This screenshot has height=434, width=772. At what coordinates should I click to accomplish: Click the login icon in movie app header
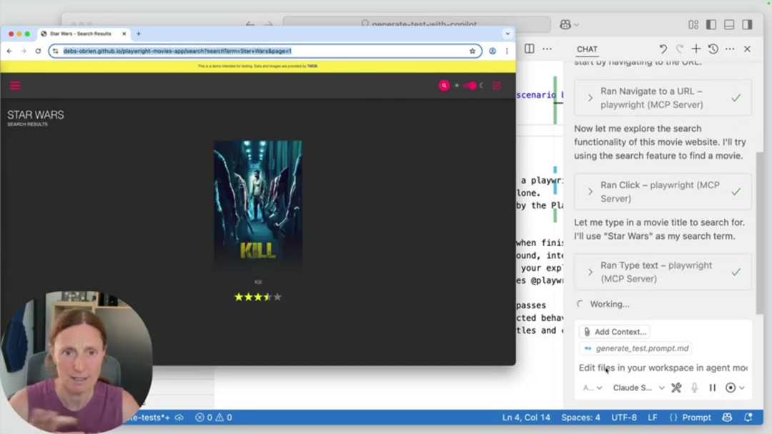point(497,86)
